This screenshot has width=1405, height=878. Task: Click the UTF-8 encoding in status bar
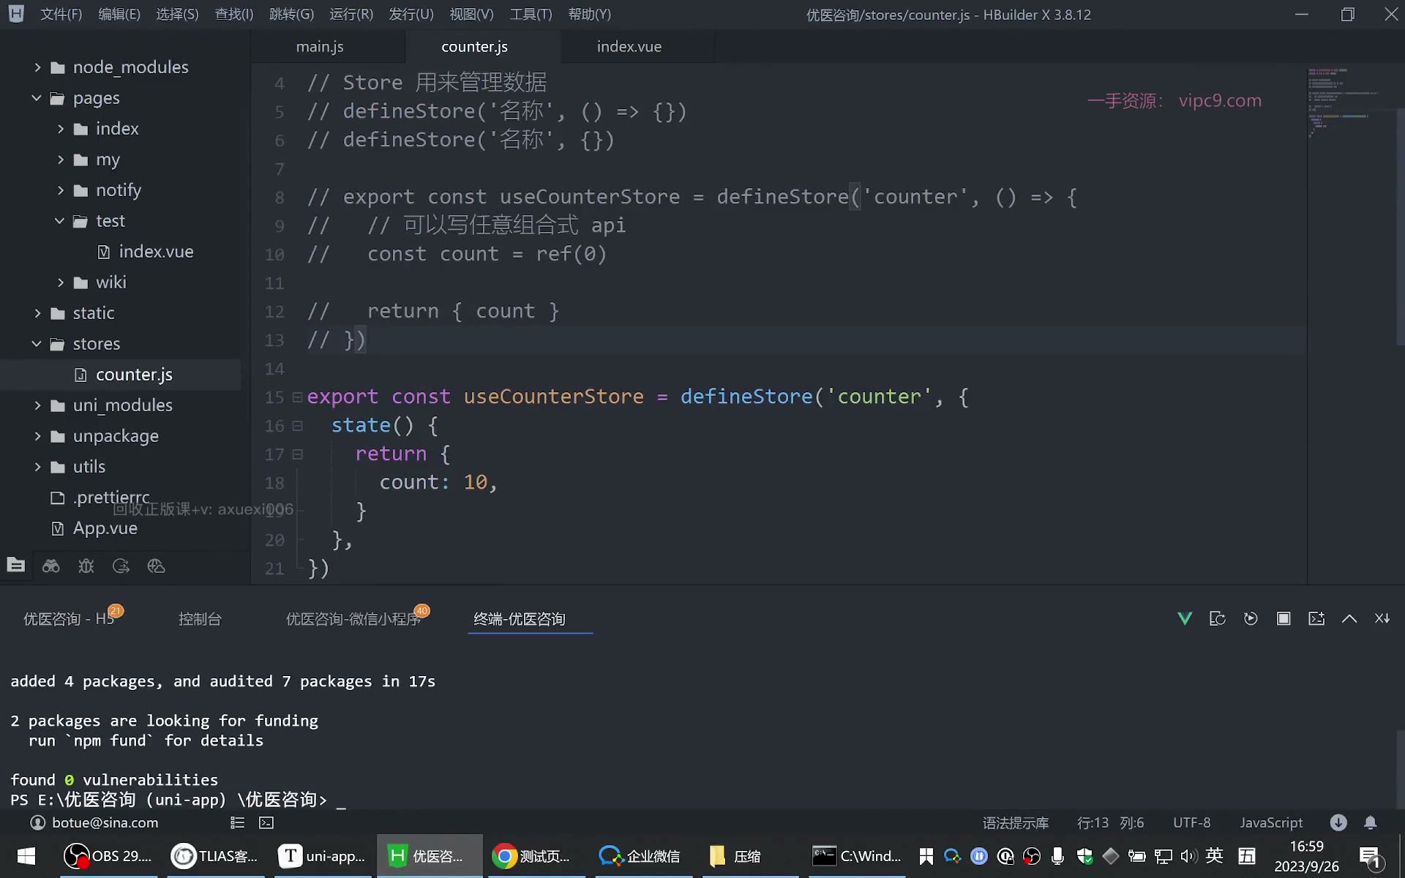pyautogui.click(x=1192, y=823)
